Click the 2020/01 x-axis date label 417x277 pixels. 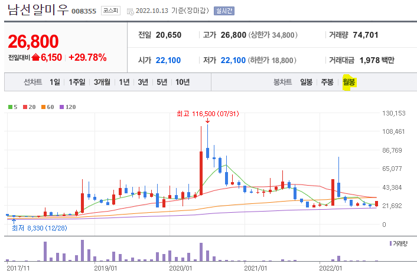point(181,268)
